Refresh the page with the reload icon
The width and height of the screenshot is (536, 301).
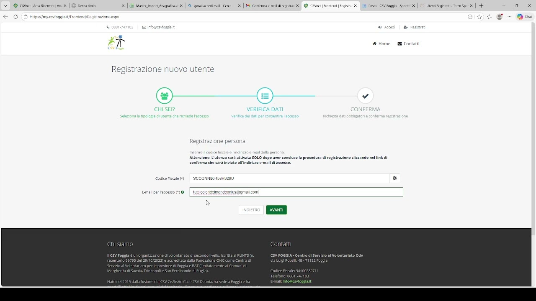15,17
